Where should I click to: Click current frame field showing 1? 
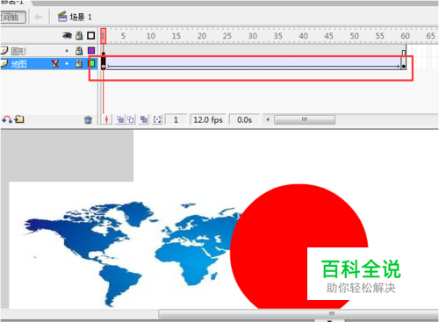click(x=176, y=119)
